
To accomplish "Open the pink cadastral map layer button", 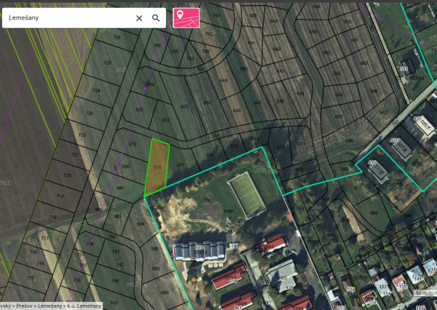I will 186,17.
